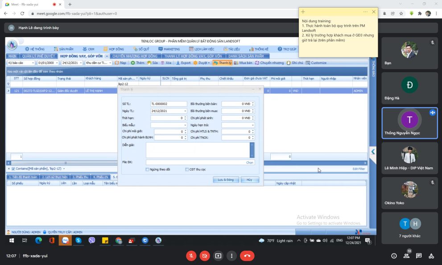Open Meet more options menu

232,256
